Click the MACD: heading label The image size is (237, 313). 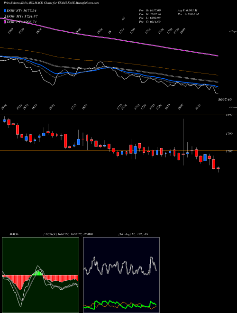(x=14, y=234)
